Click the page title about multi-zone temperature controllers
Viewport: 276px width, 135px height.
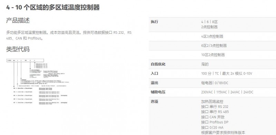53,8
